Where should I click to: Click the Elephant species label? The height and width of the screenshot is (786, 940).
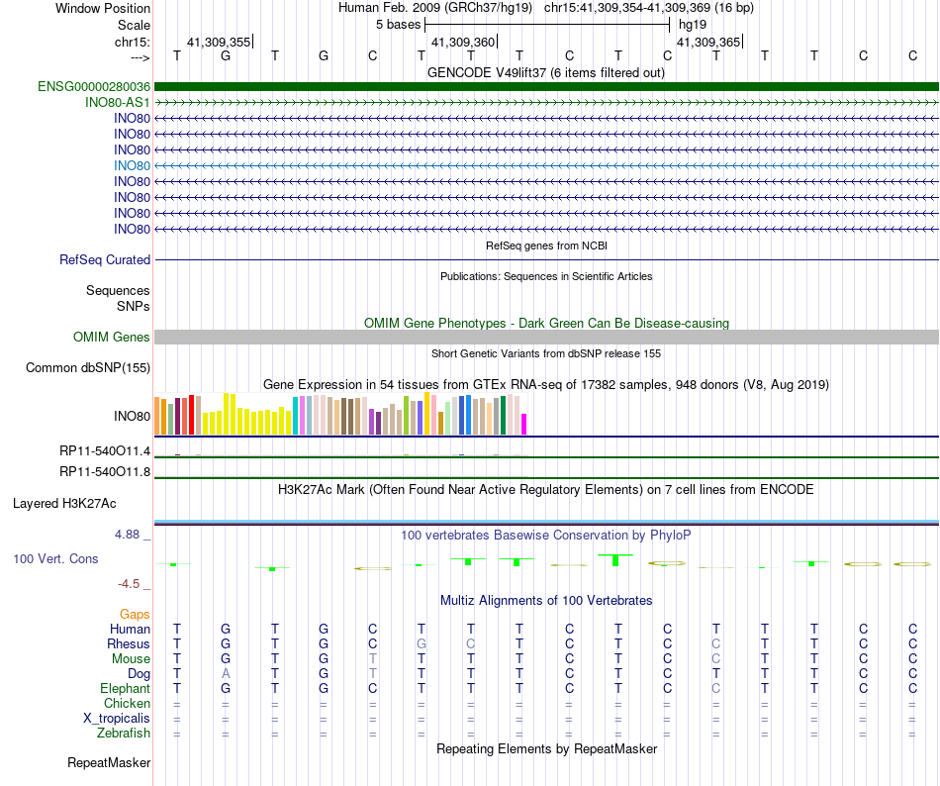pos(125,688)
